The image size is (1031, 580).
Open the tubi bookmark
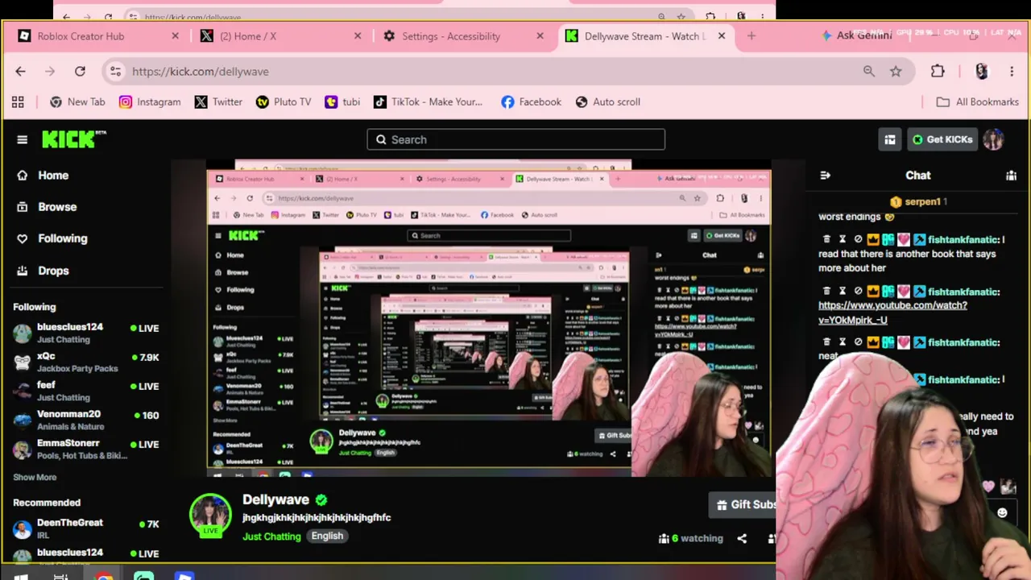(x=342, y=101)
